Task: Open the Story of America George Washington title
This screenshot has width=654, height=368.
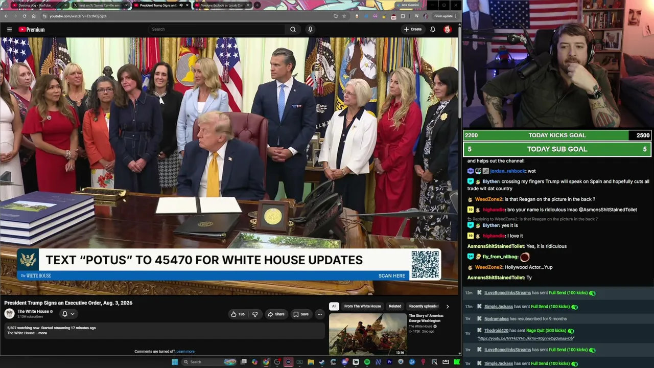Action: (426, 318)
